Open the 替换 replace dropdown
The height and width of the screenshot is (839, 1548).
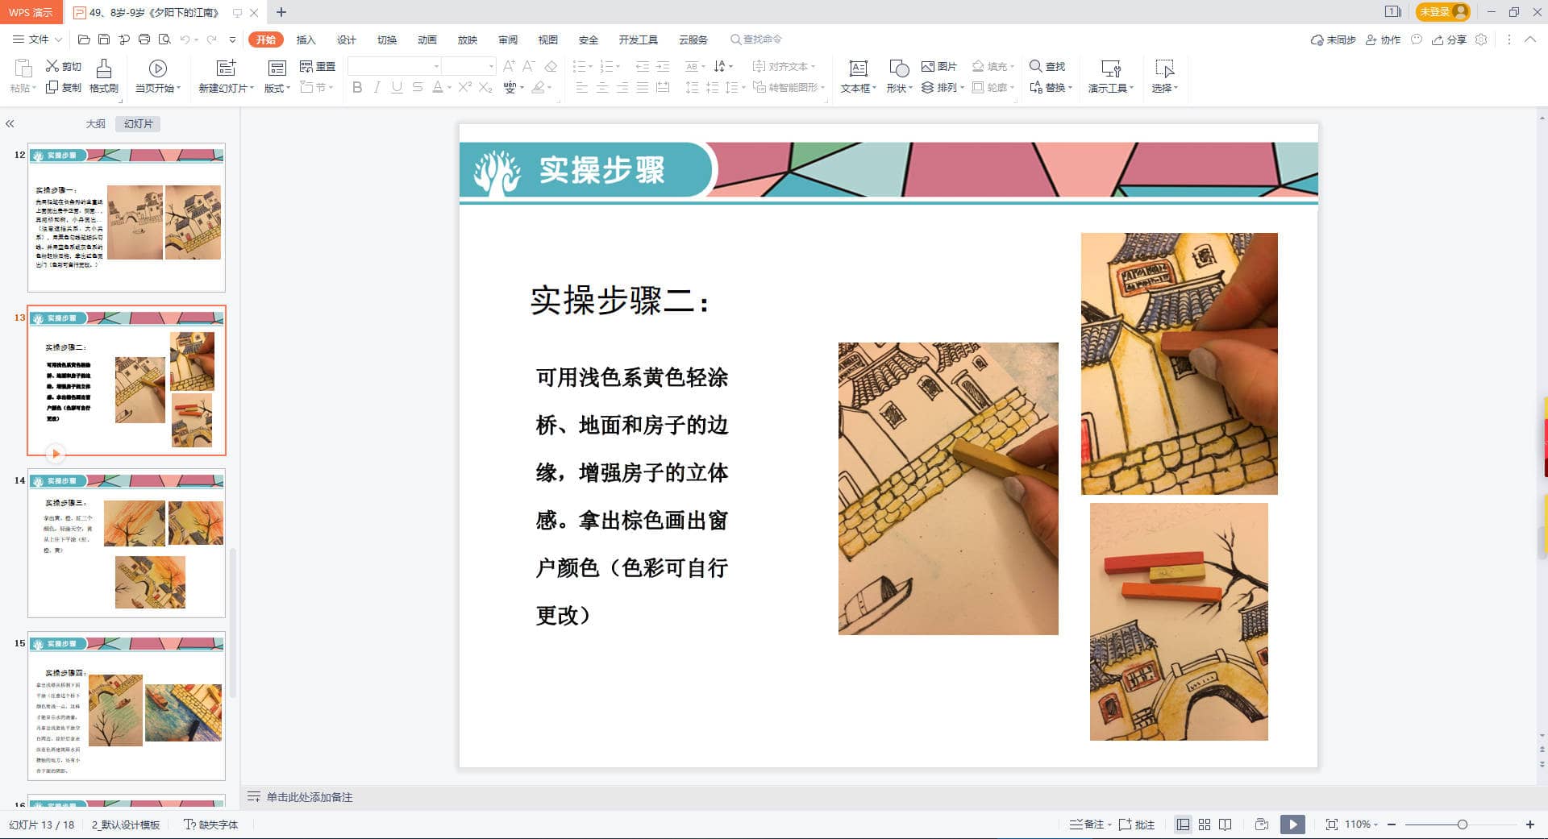(x=1051, y=87)
